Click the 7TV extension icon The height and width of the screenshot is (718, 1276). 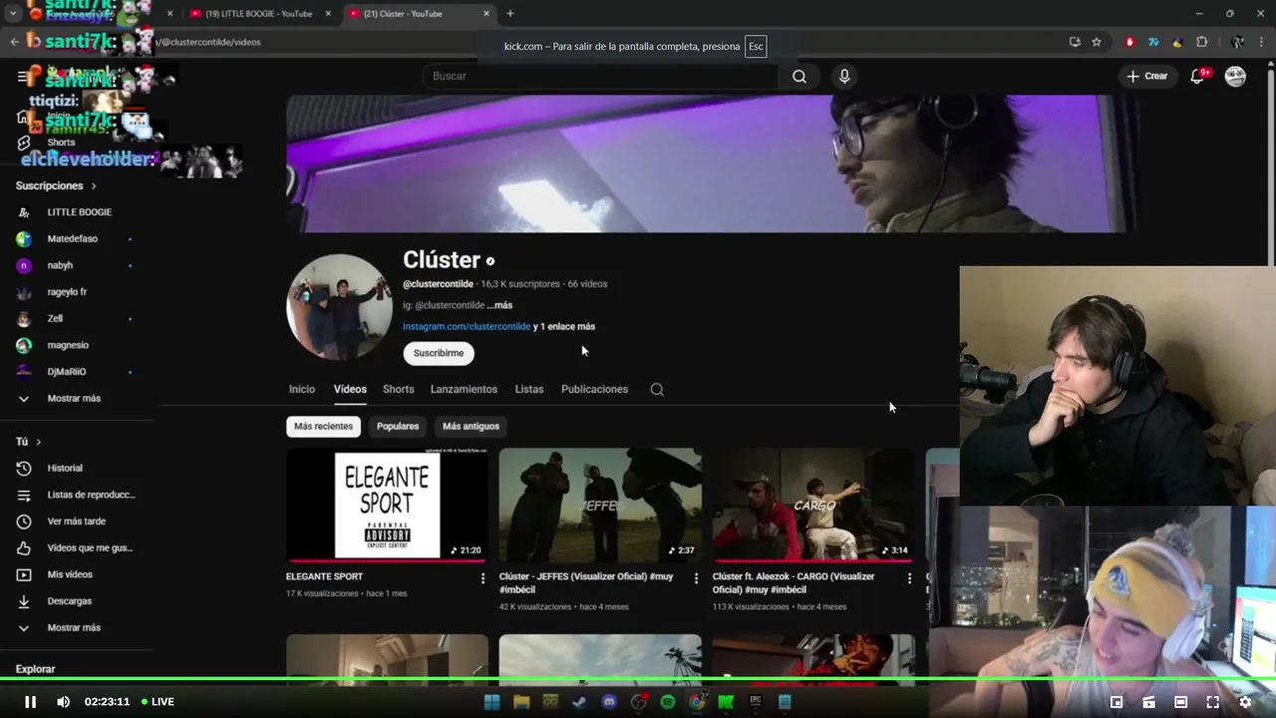click(1153, 42)
